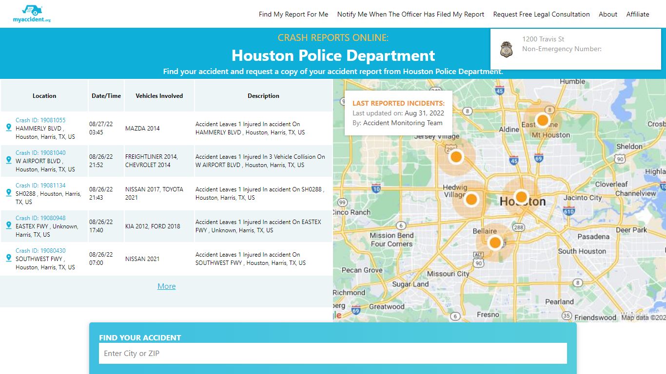The image size is (666, 374).
Task: Click the 1200 Travis St address
Action: coord(543,39)
